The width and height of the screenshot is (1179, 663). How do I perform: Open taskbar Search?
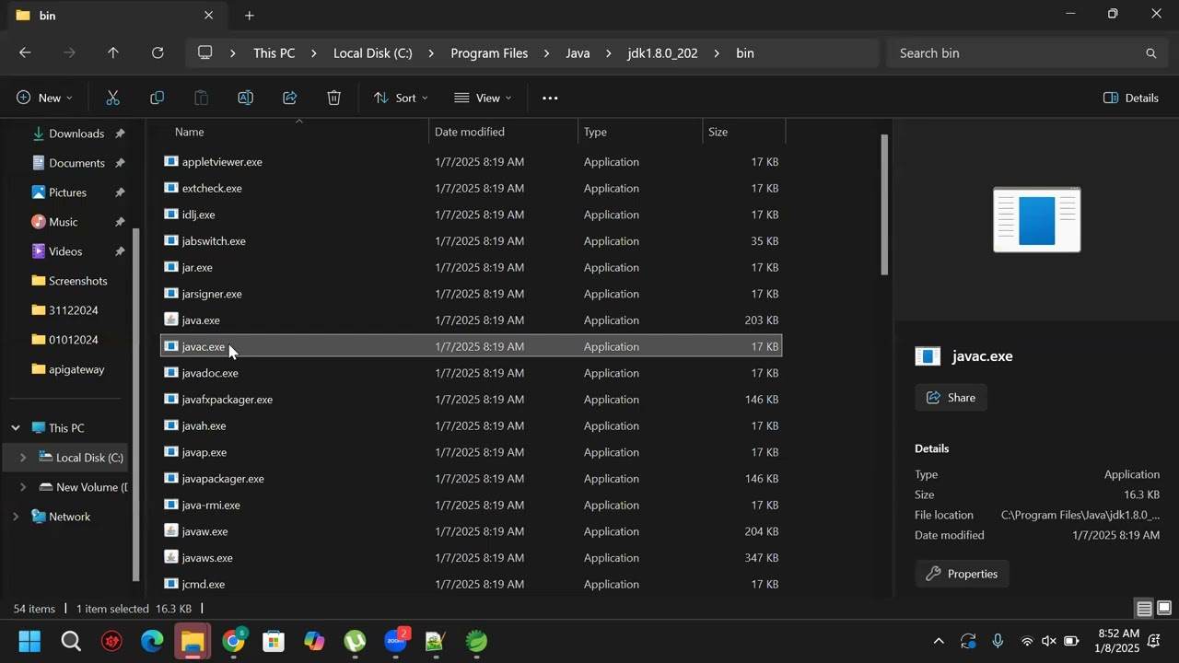tap(71, 641)
